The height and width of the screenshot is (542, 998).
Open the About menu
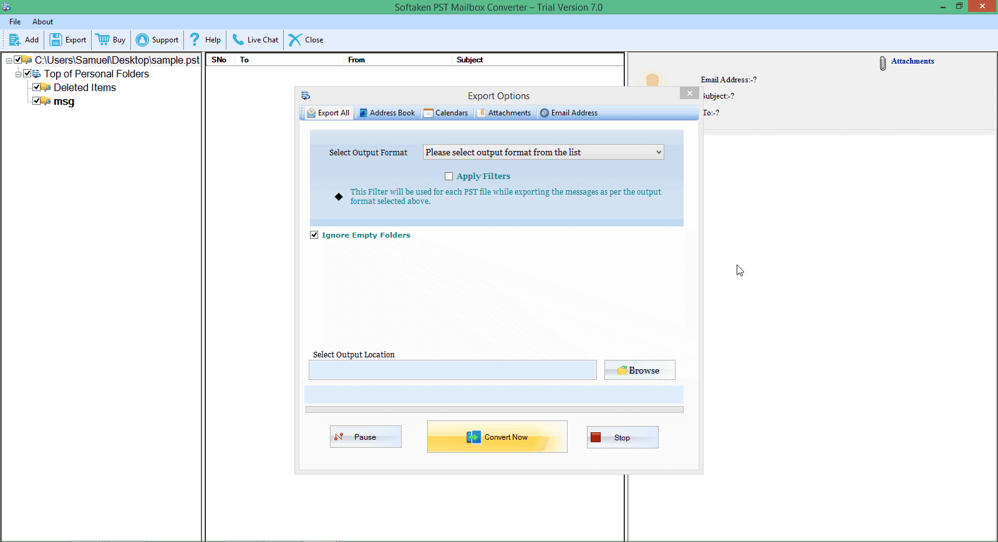point(42,22)
